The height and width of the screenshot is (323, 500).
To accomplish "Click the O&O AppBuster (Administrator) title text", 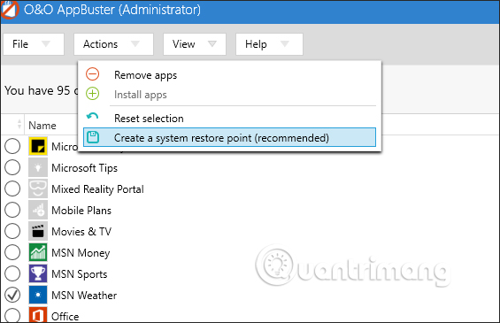I will tap(112, 10).
